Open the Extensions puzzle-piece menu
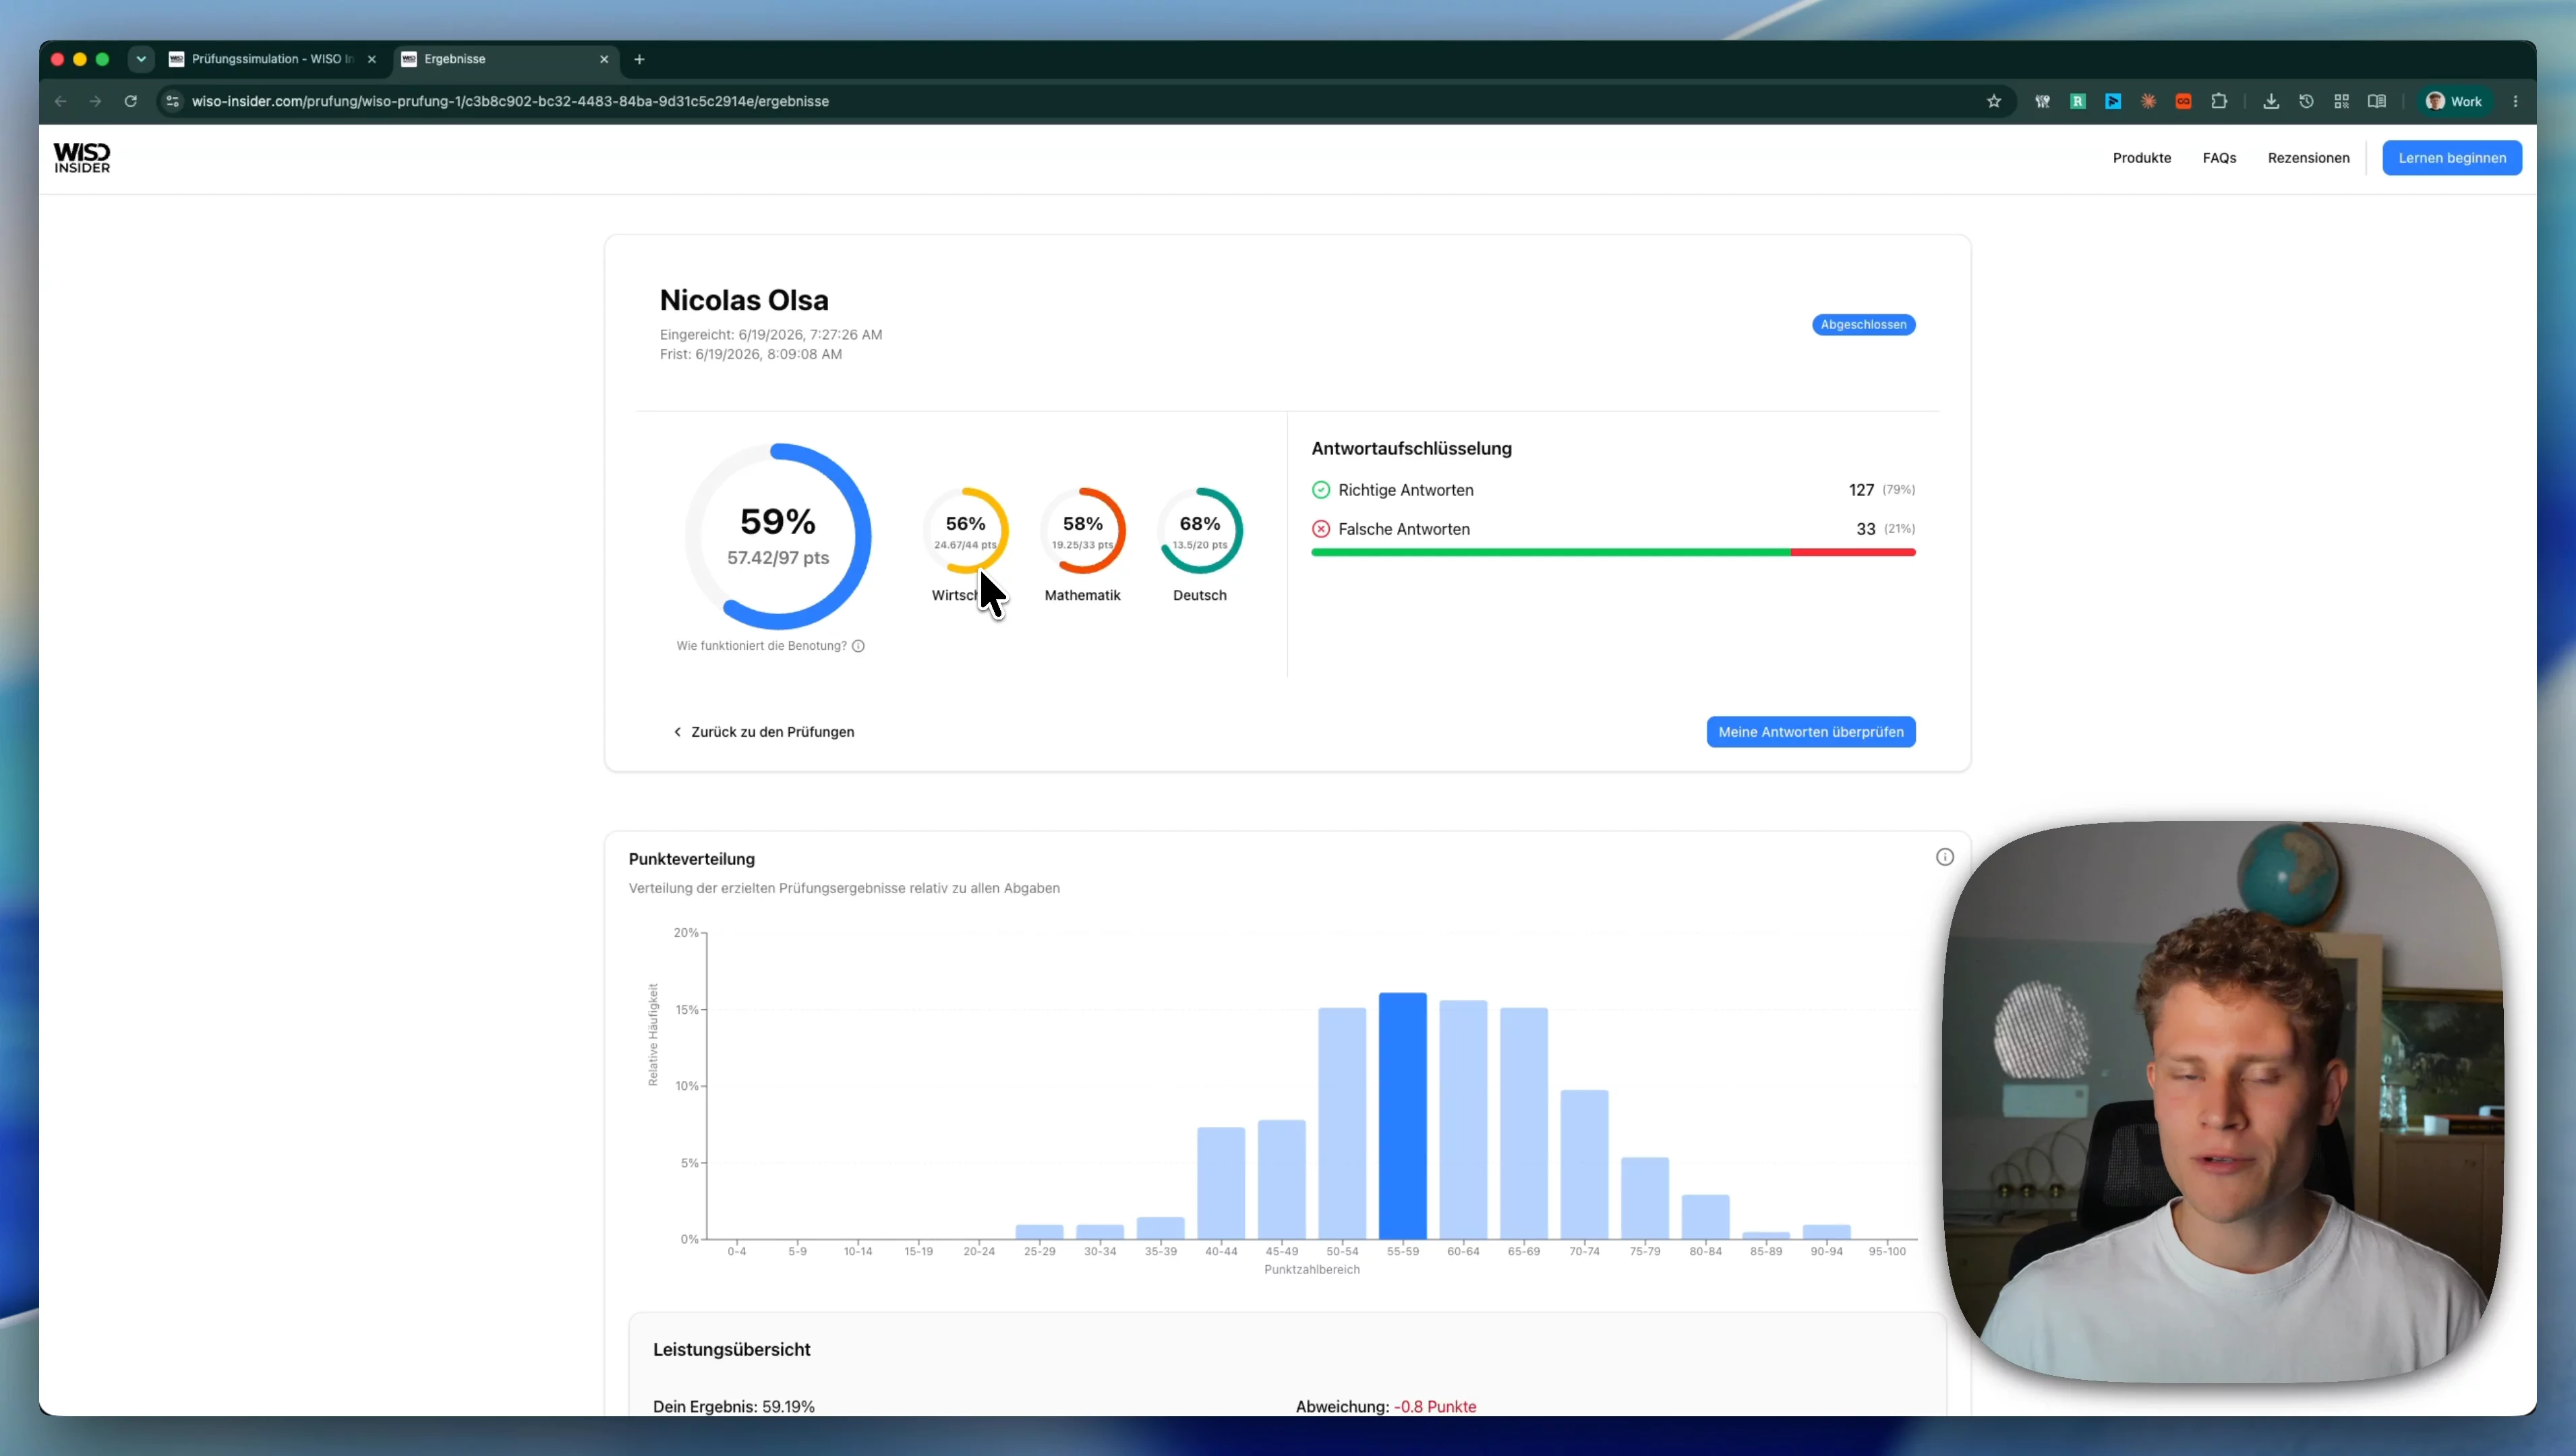 pos(2219,101)
